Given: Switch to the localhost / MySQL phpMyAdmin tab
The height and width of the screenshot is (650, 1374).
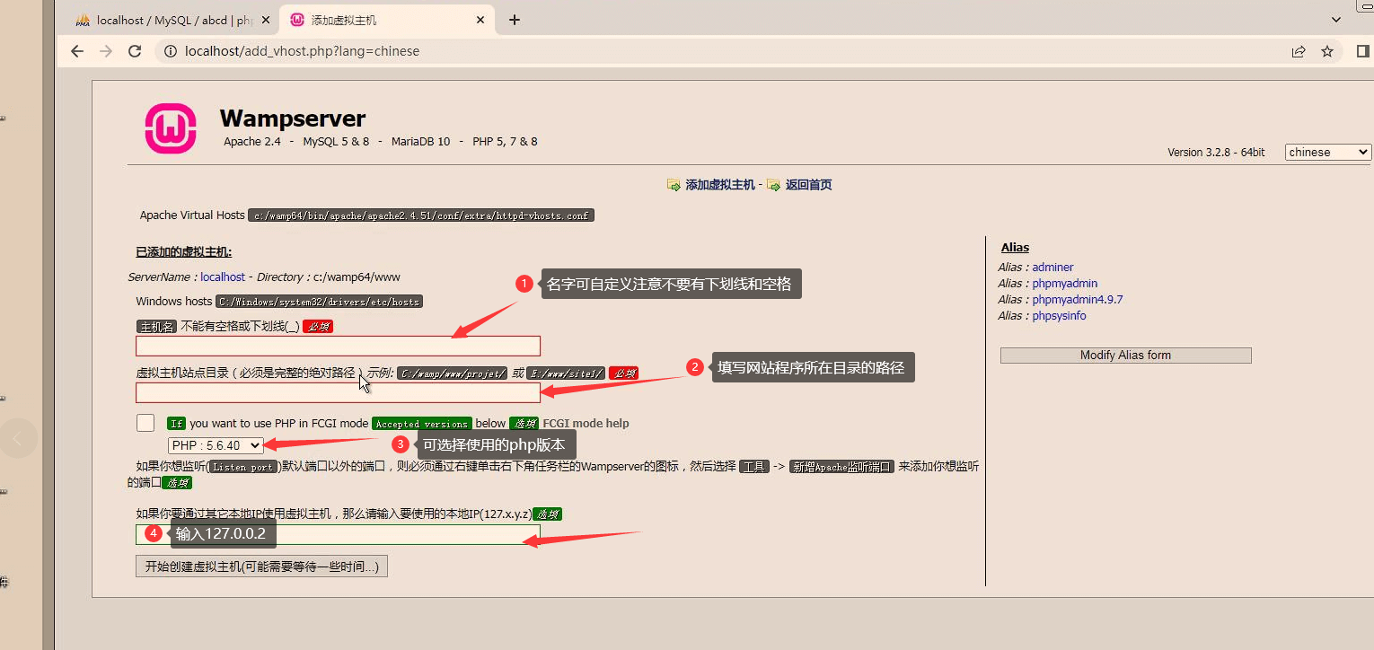Looking at the screenshot, I should [173, 20].
